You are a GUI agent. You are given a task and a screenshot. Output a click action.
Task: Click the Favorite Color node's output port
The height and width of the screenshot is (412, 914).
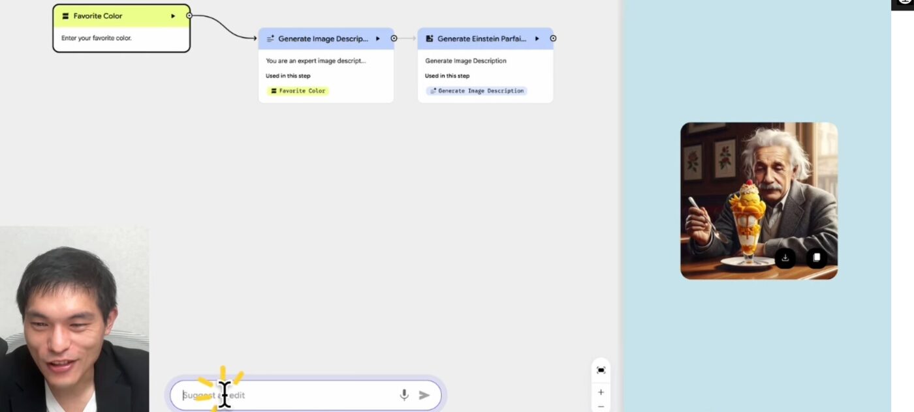point(189,16)
